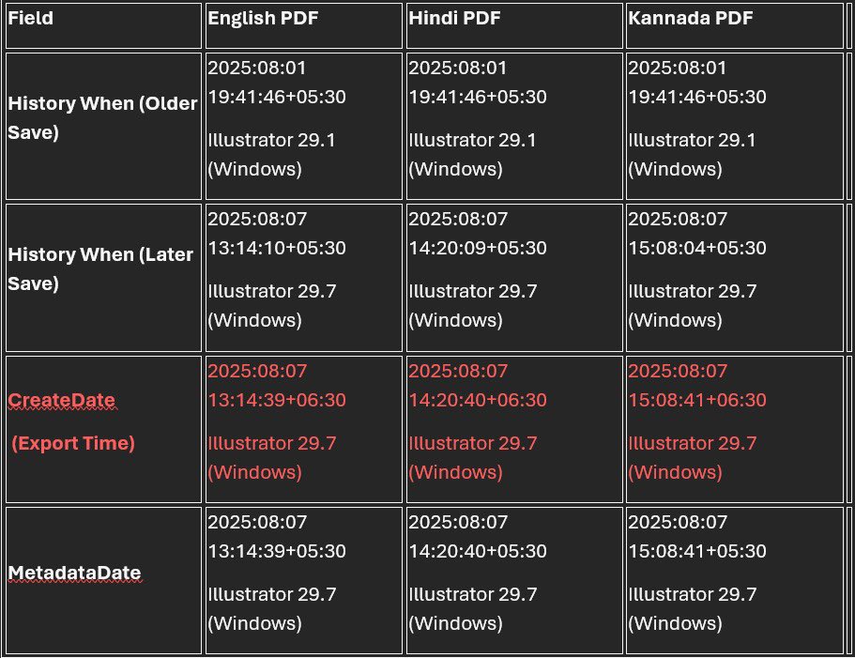855x658 pixels.
Task: Click the Kannada PDF timestamp 15:08:04+05:30
Action: (x=696, y=249)
